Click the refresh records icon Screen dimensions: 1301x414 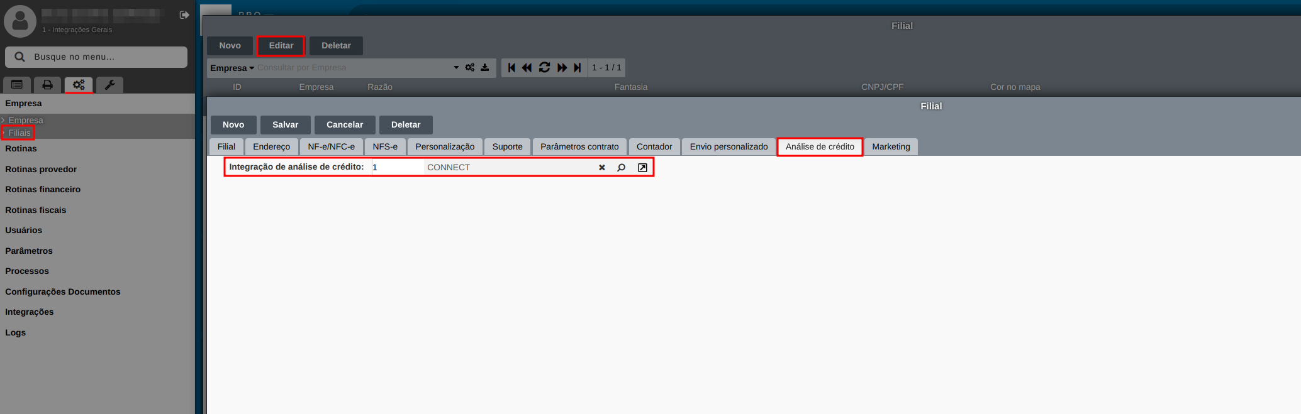(544, 68)
